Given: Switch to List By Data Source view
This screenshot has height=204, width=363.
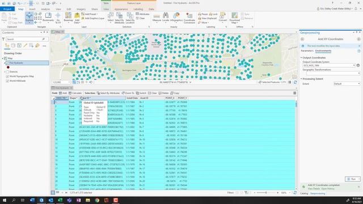Looking at the screenshot, I should coord(13,45).
